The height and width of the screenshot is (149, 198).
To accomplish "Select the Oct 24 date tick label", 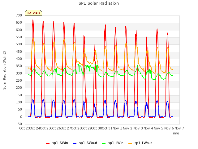I will pos(35,128).
